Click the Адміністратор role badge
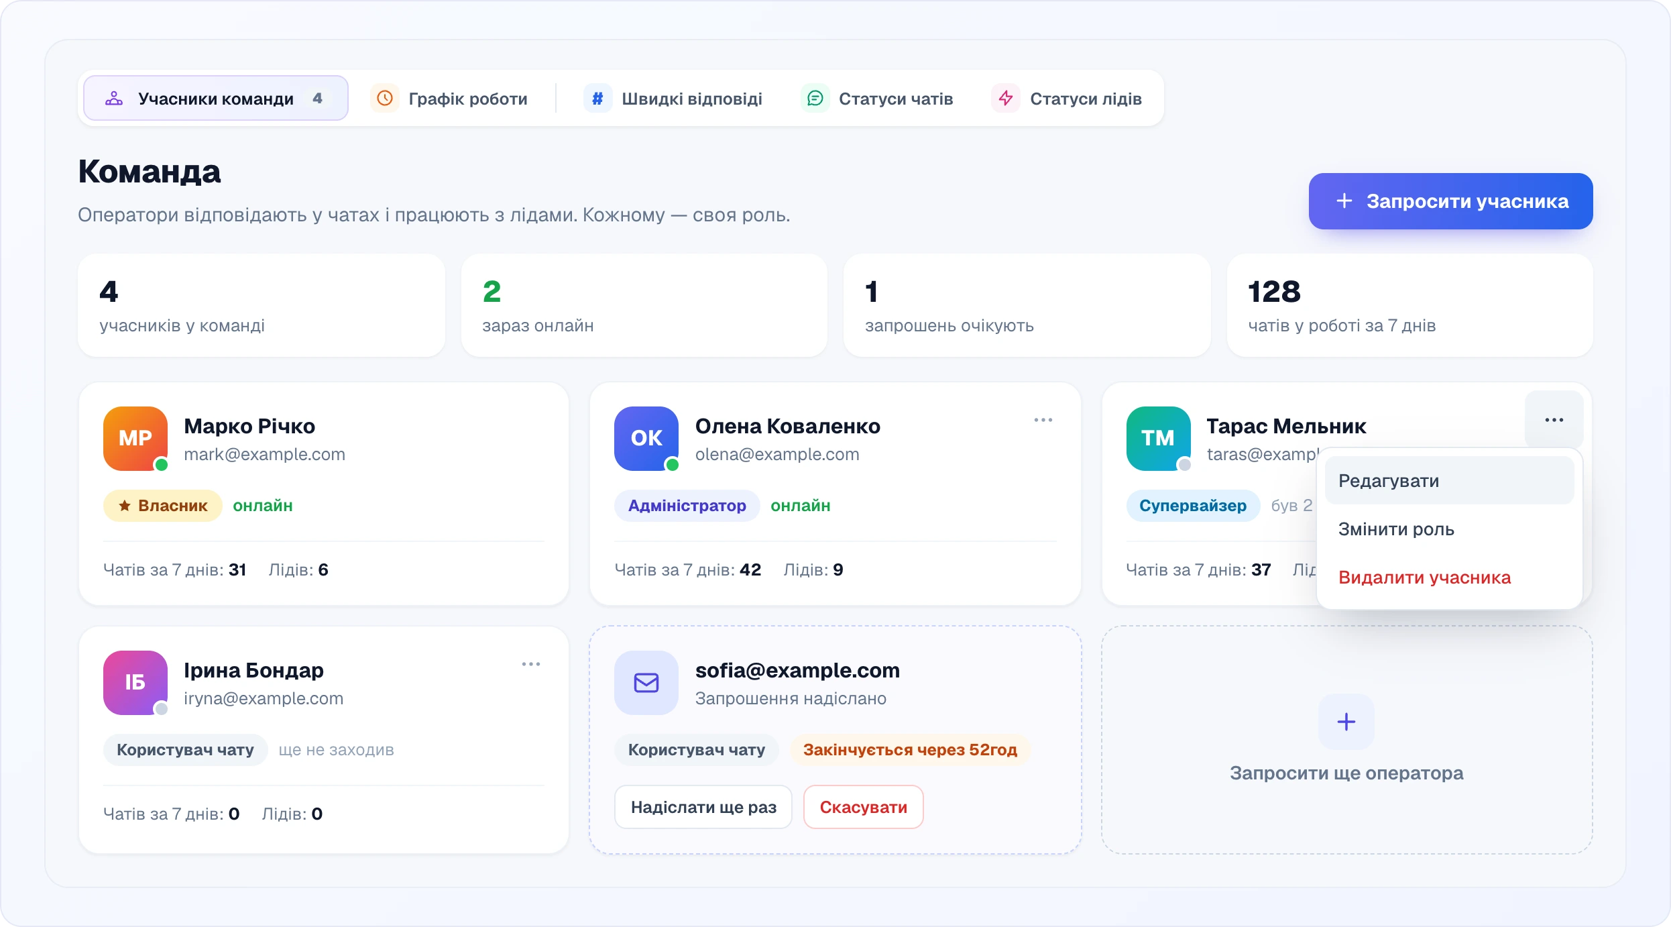This screenshot has height=927, width=1671. point(687,506)
